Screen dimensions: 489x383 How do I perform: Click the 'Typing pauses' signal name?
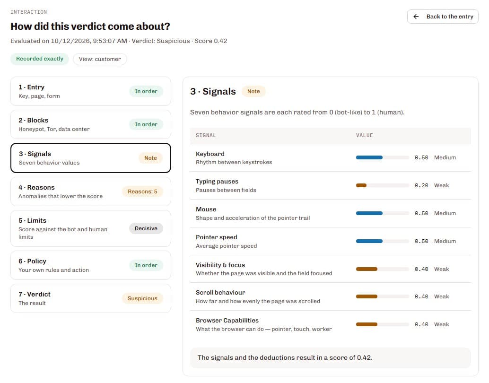[217, 181]
